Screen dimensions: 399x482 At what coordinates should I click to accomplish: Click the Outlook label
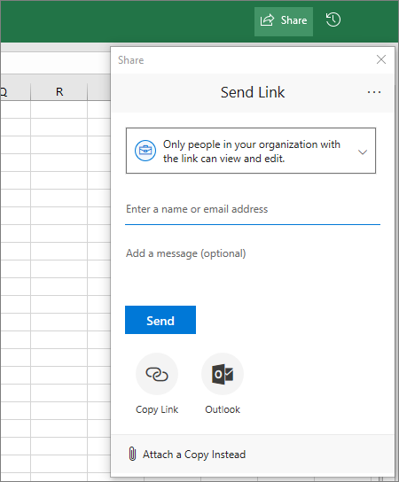[223, 409]
